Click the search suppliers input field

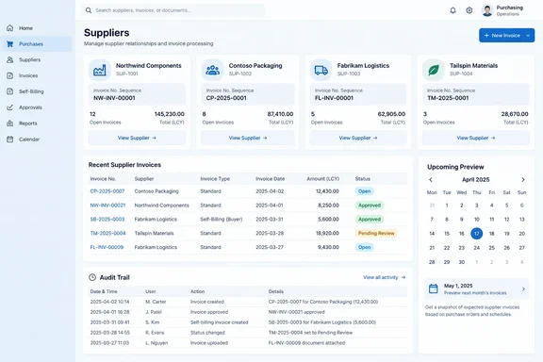173,10
